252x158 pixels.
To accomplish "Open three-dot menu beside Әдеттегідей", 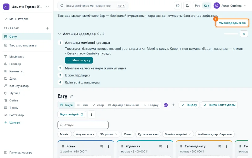I will click(91, 114).
